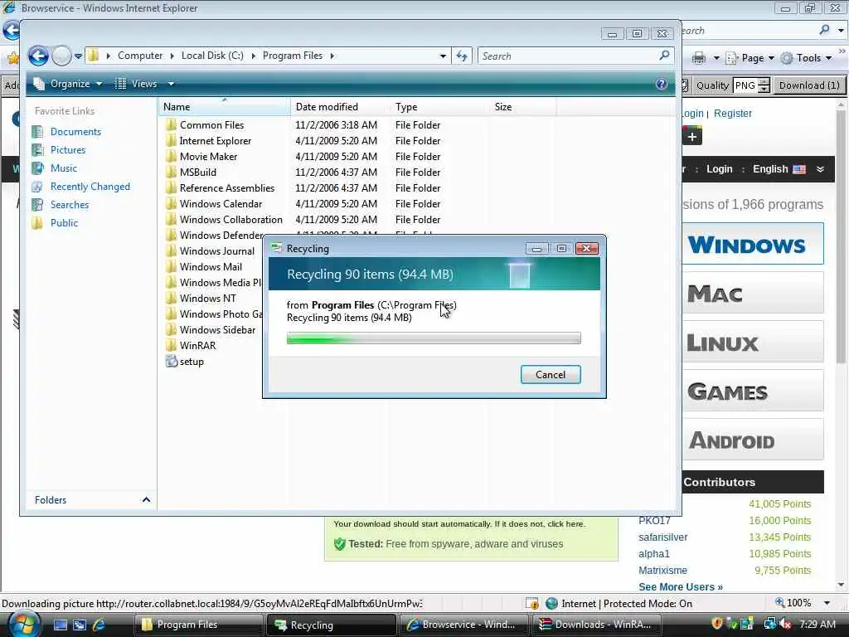Select Local Disk (C:) breadcrumb
Screen dimensions: 849x637
pos(212,56)
